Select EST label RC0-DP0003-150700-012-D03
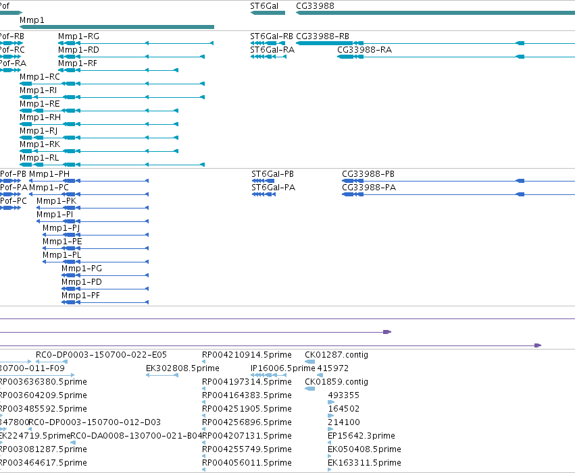This screenshot has width=575, height=473. tap(95, 423)
